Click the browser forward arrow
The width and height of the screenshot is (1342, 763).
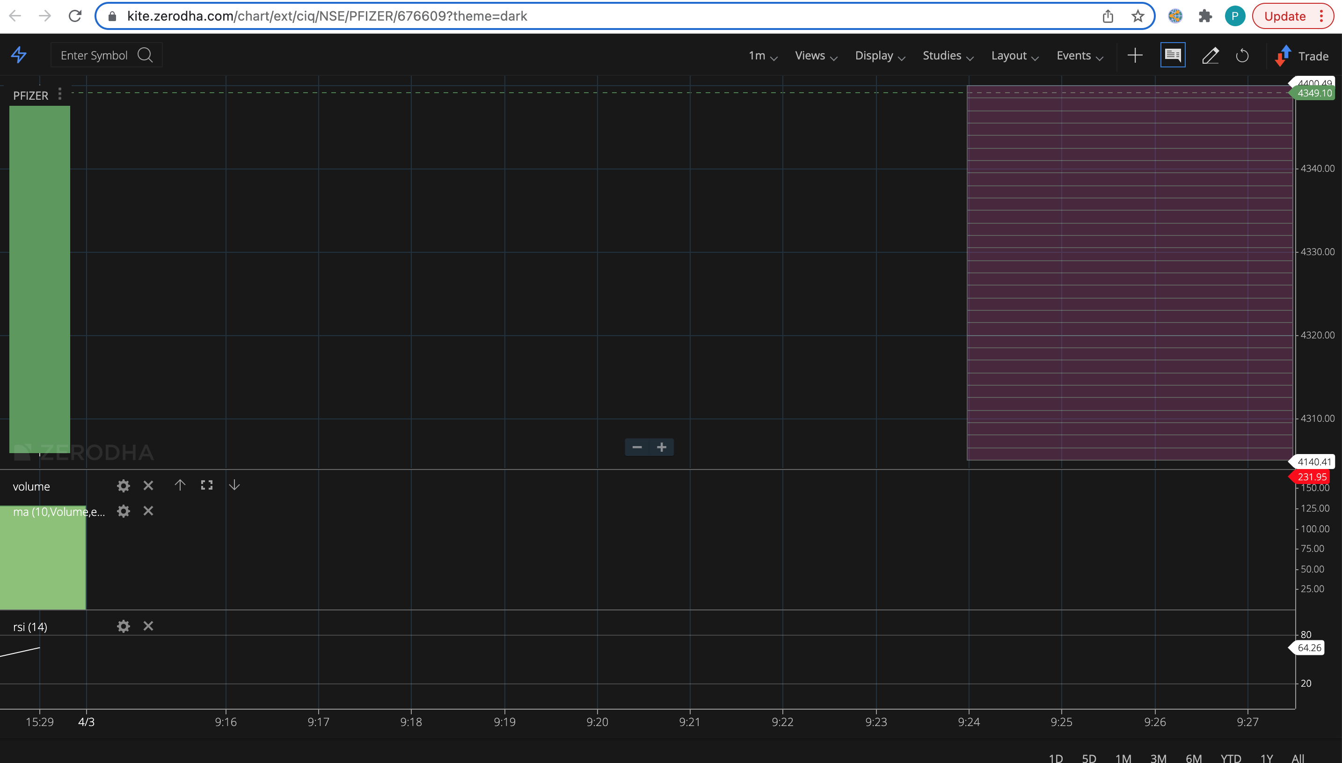pyautogui.click(x=45, y=16)
